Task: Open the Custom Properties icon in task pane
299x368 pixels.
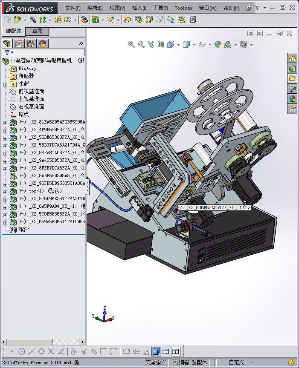Action: pos(293,109)
